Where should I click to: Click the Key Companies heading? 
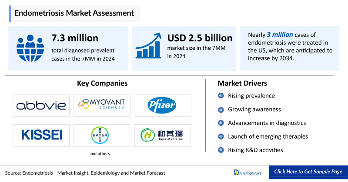102,83
